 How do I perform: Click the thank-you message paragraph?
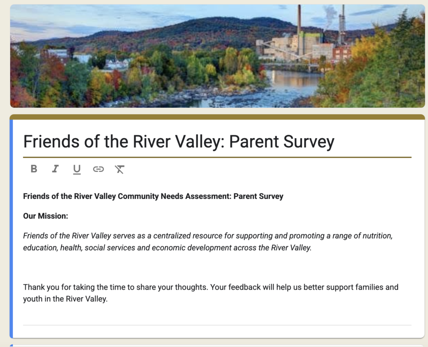tap(210, 293)
